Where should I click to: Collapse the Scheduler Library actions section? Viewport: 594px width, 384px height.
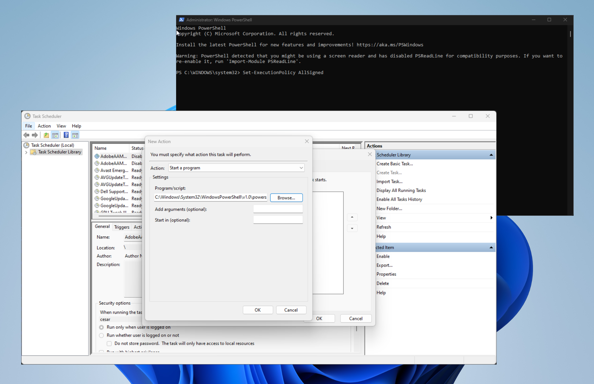[491, 155]
